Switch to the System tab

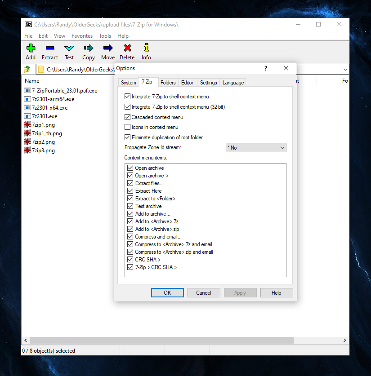(128, 83)
